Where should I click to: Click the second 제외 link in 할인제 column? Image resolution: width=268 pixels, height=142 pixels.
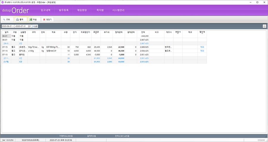pyautogui.click(x=202, y=51)
